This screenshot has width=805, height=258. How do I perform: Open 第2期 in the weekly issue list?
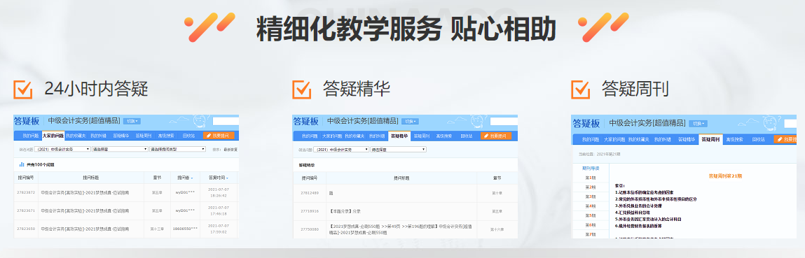click(591, 187)
